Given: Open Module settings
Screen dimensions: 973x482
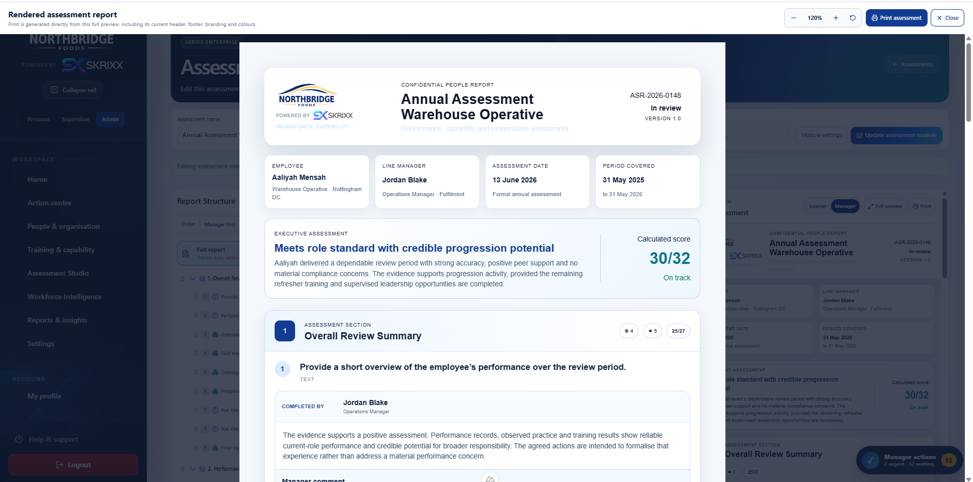Looking at the screenshot, I should 821,135.
